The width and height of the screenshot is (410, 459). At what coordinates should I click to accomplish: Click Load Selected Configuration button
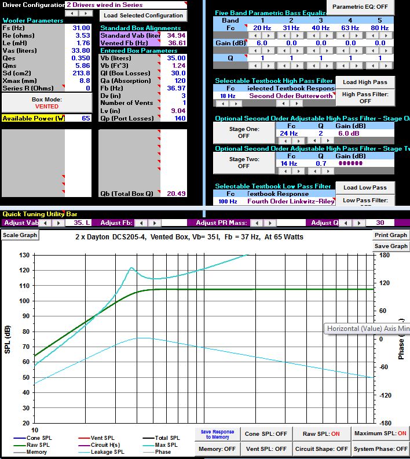pyautogui.click(x=143, y=16)
